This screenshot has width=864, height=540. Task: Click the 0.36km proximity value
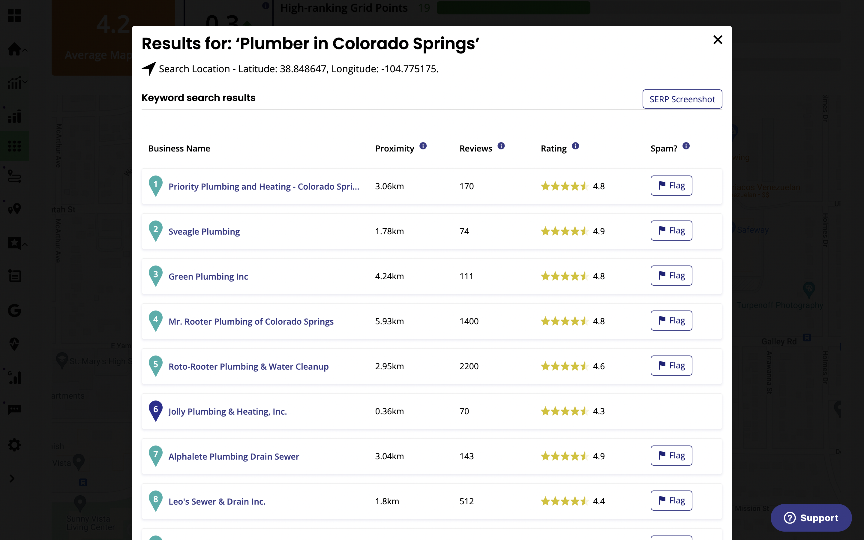[x=389, y=411]
